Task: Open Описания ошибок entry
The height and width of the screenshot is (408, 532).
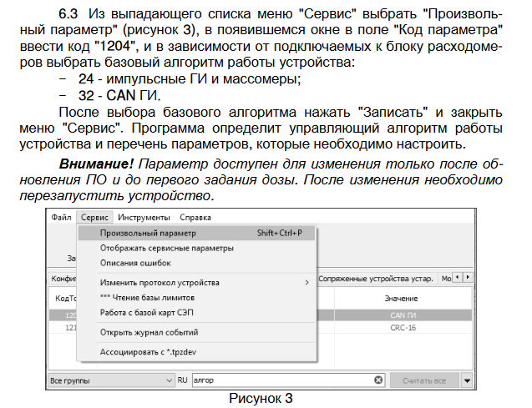Action: pos(196,263)
